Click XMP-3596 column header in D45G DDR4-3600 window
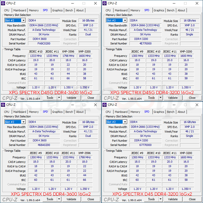 coord(68,52)
